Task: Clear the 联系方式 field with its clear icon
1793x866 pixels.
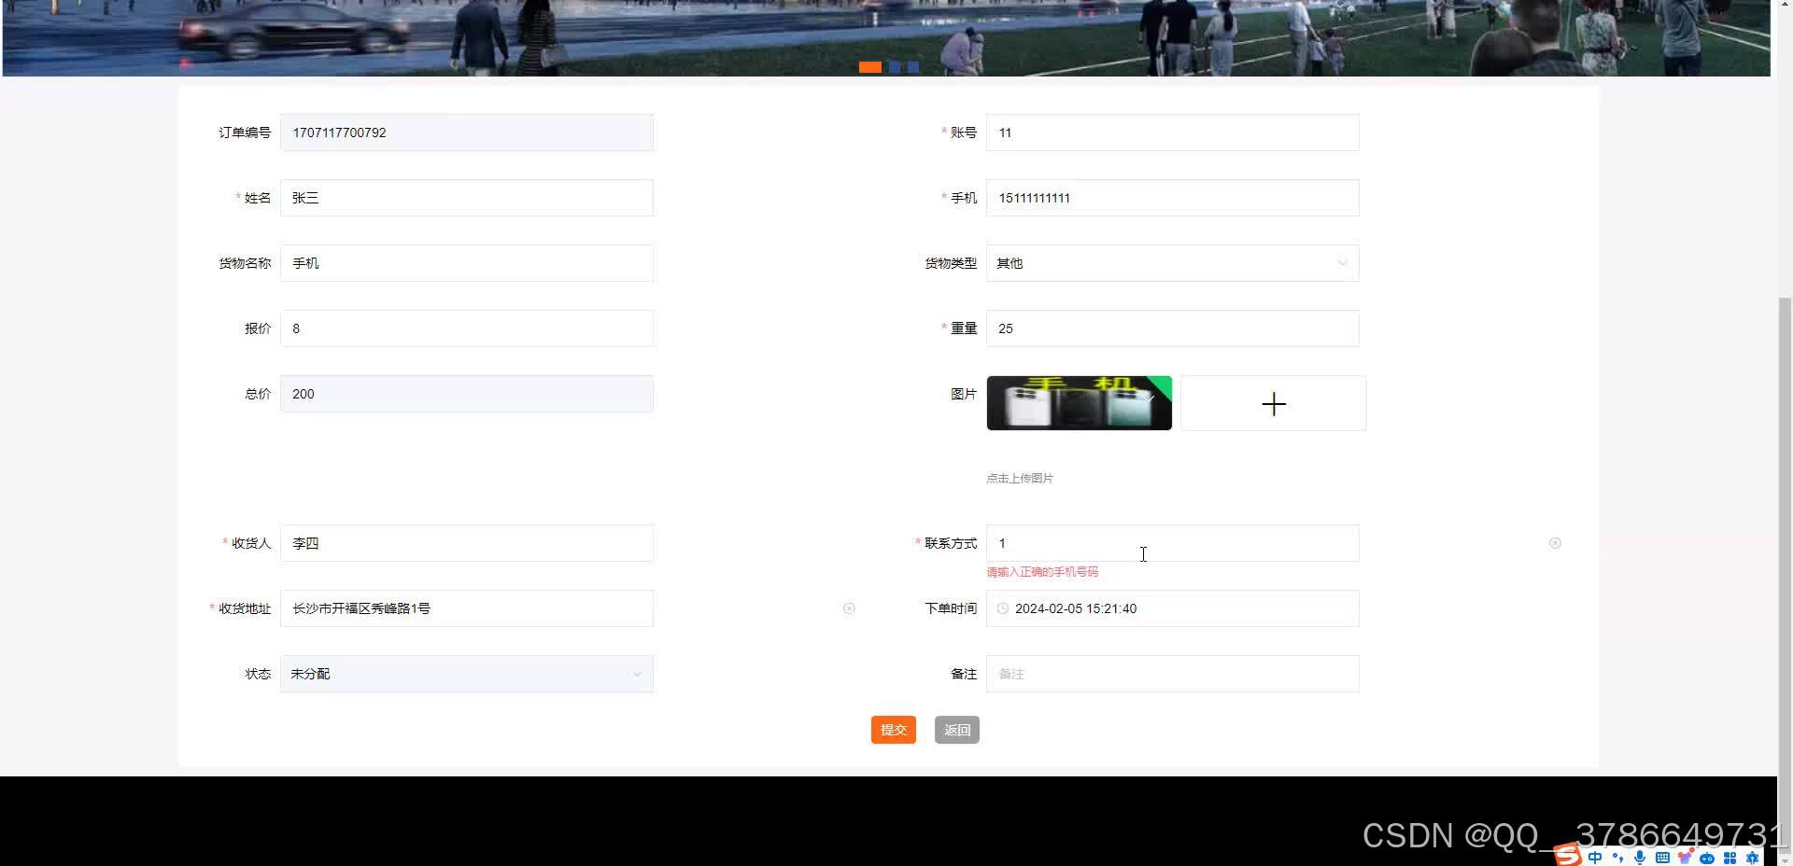Action: point(1555,543)
